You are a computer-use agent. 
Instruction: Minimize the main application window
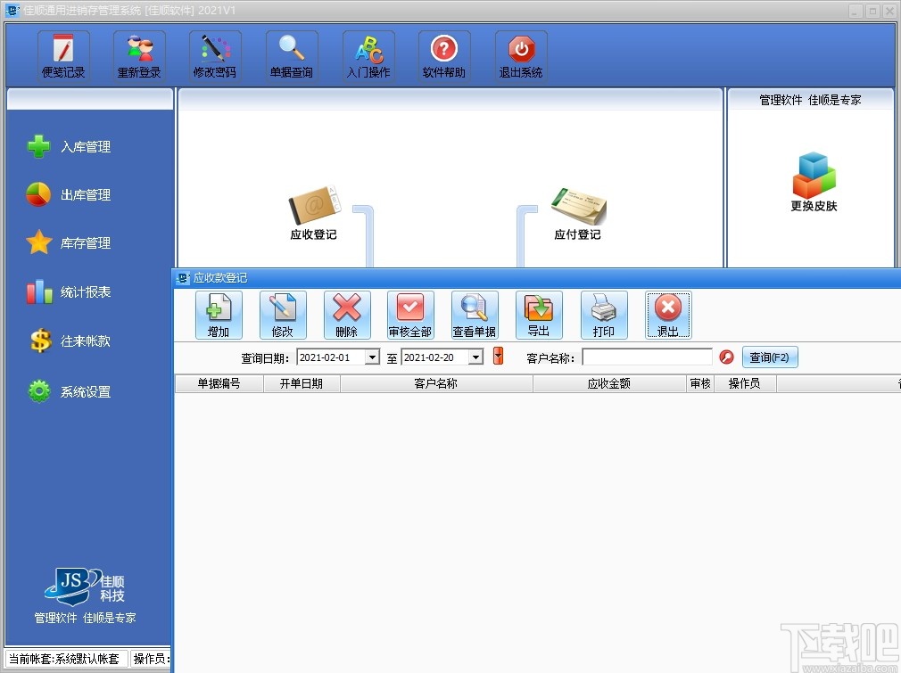(856, 11)
